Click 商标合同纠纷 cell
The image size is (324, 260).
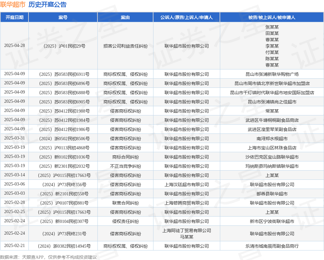click(x=125, y=157)
